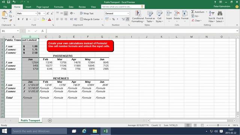Click the Format Painter brush icon

[x=10, y=20]
